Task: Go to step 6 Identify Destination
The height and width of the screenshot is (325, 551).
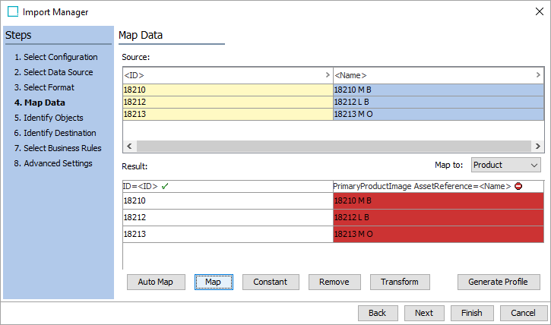Action: click(55, 133)
